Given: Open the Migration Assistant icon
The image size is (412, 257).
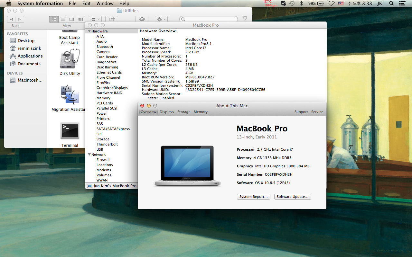Looking at the screenshot, I should coord(70,95).
